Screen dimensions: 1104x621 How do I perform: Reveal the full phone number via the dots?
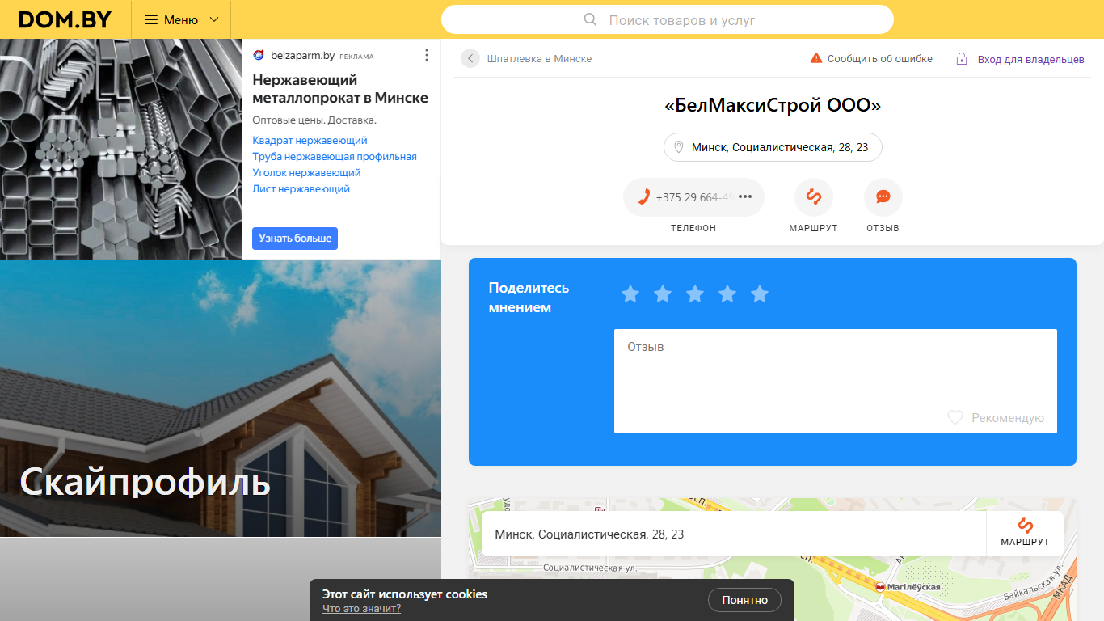click(745, 196)
